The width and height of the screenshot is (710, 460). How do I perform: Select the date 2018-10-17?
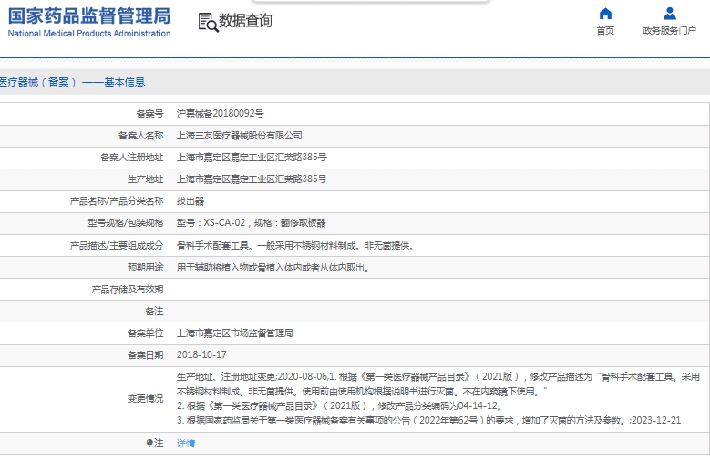pyautogui.click(x=201, y=355)
